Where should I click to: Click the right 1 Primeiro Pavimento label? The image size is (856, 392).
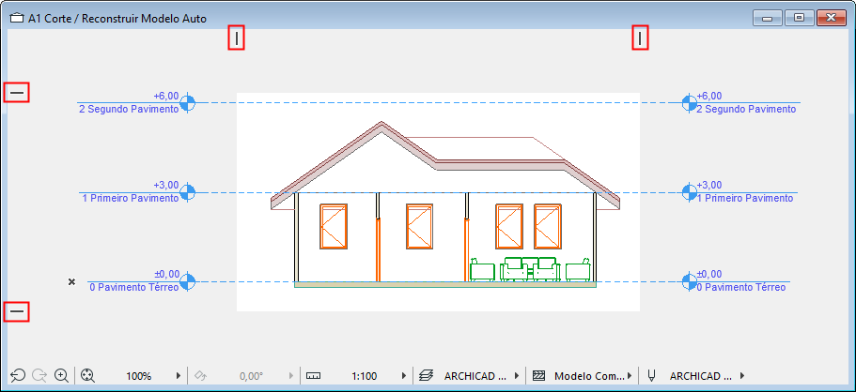(x=745, y=199)
